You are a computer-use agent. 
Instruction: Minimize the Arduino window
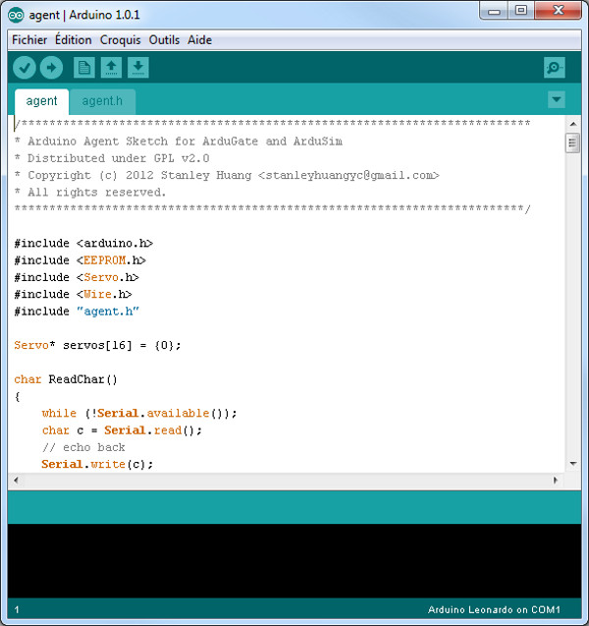point(494,11)
